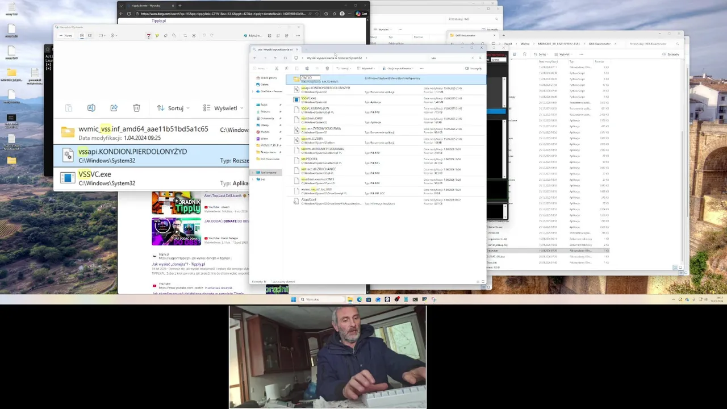Click the crop tool in Snipping Tool
The width and height of the screenshot is (727, 409).
[185, 36]
